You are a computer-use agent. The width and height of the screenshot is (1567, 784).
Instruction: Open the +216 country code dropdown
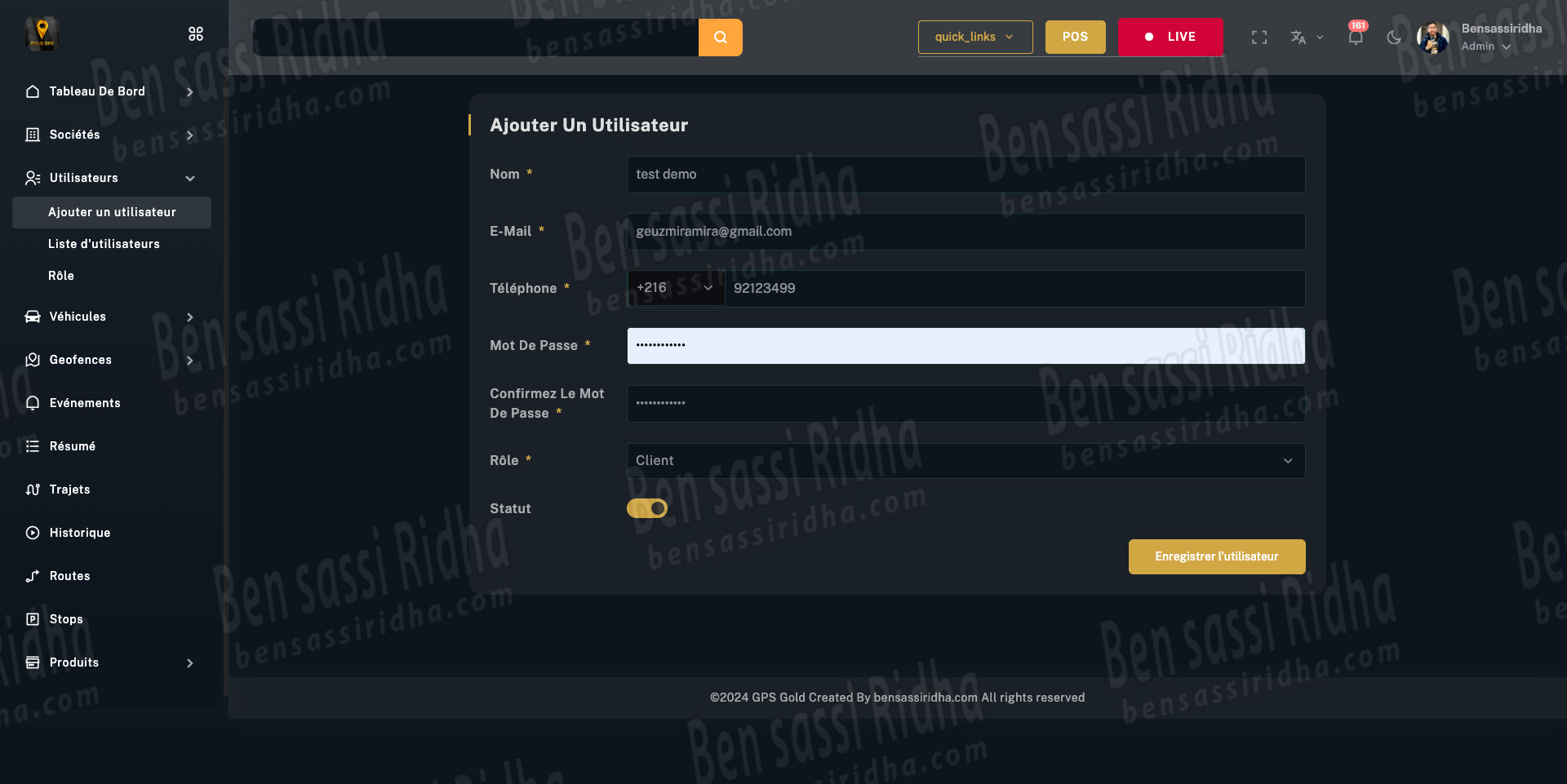pyautogui.click(x=675, y=288)
